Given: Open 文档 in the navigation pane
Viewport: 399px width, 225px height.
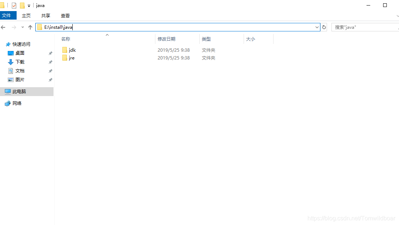Looking at the screenshot, I should (20, 71).
